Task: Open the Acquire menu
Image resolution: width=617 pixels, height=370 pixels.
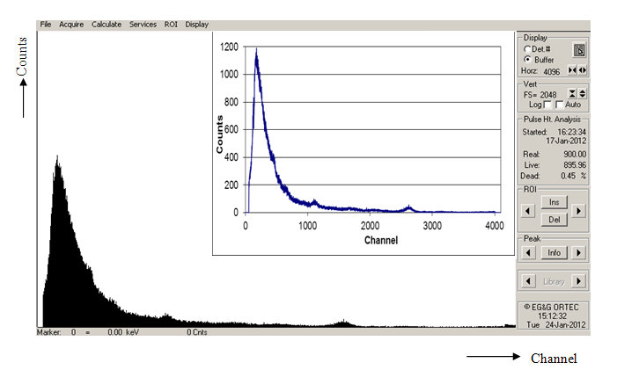Action: click(70, 24)
